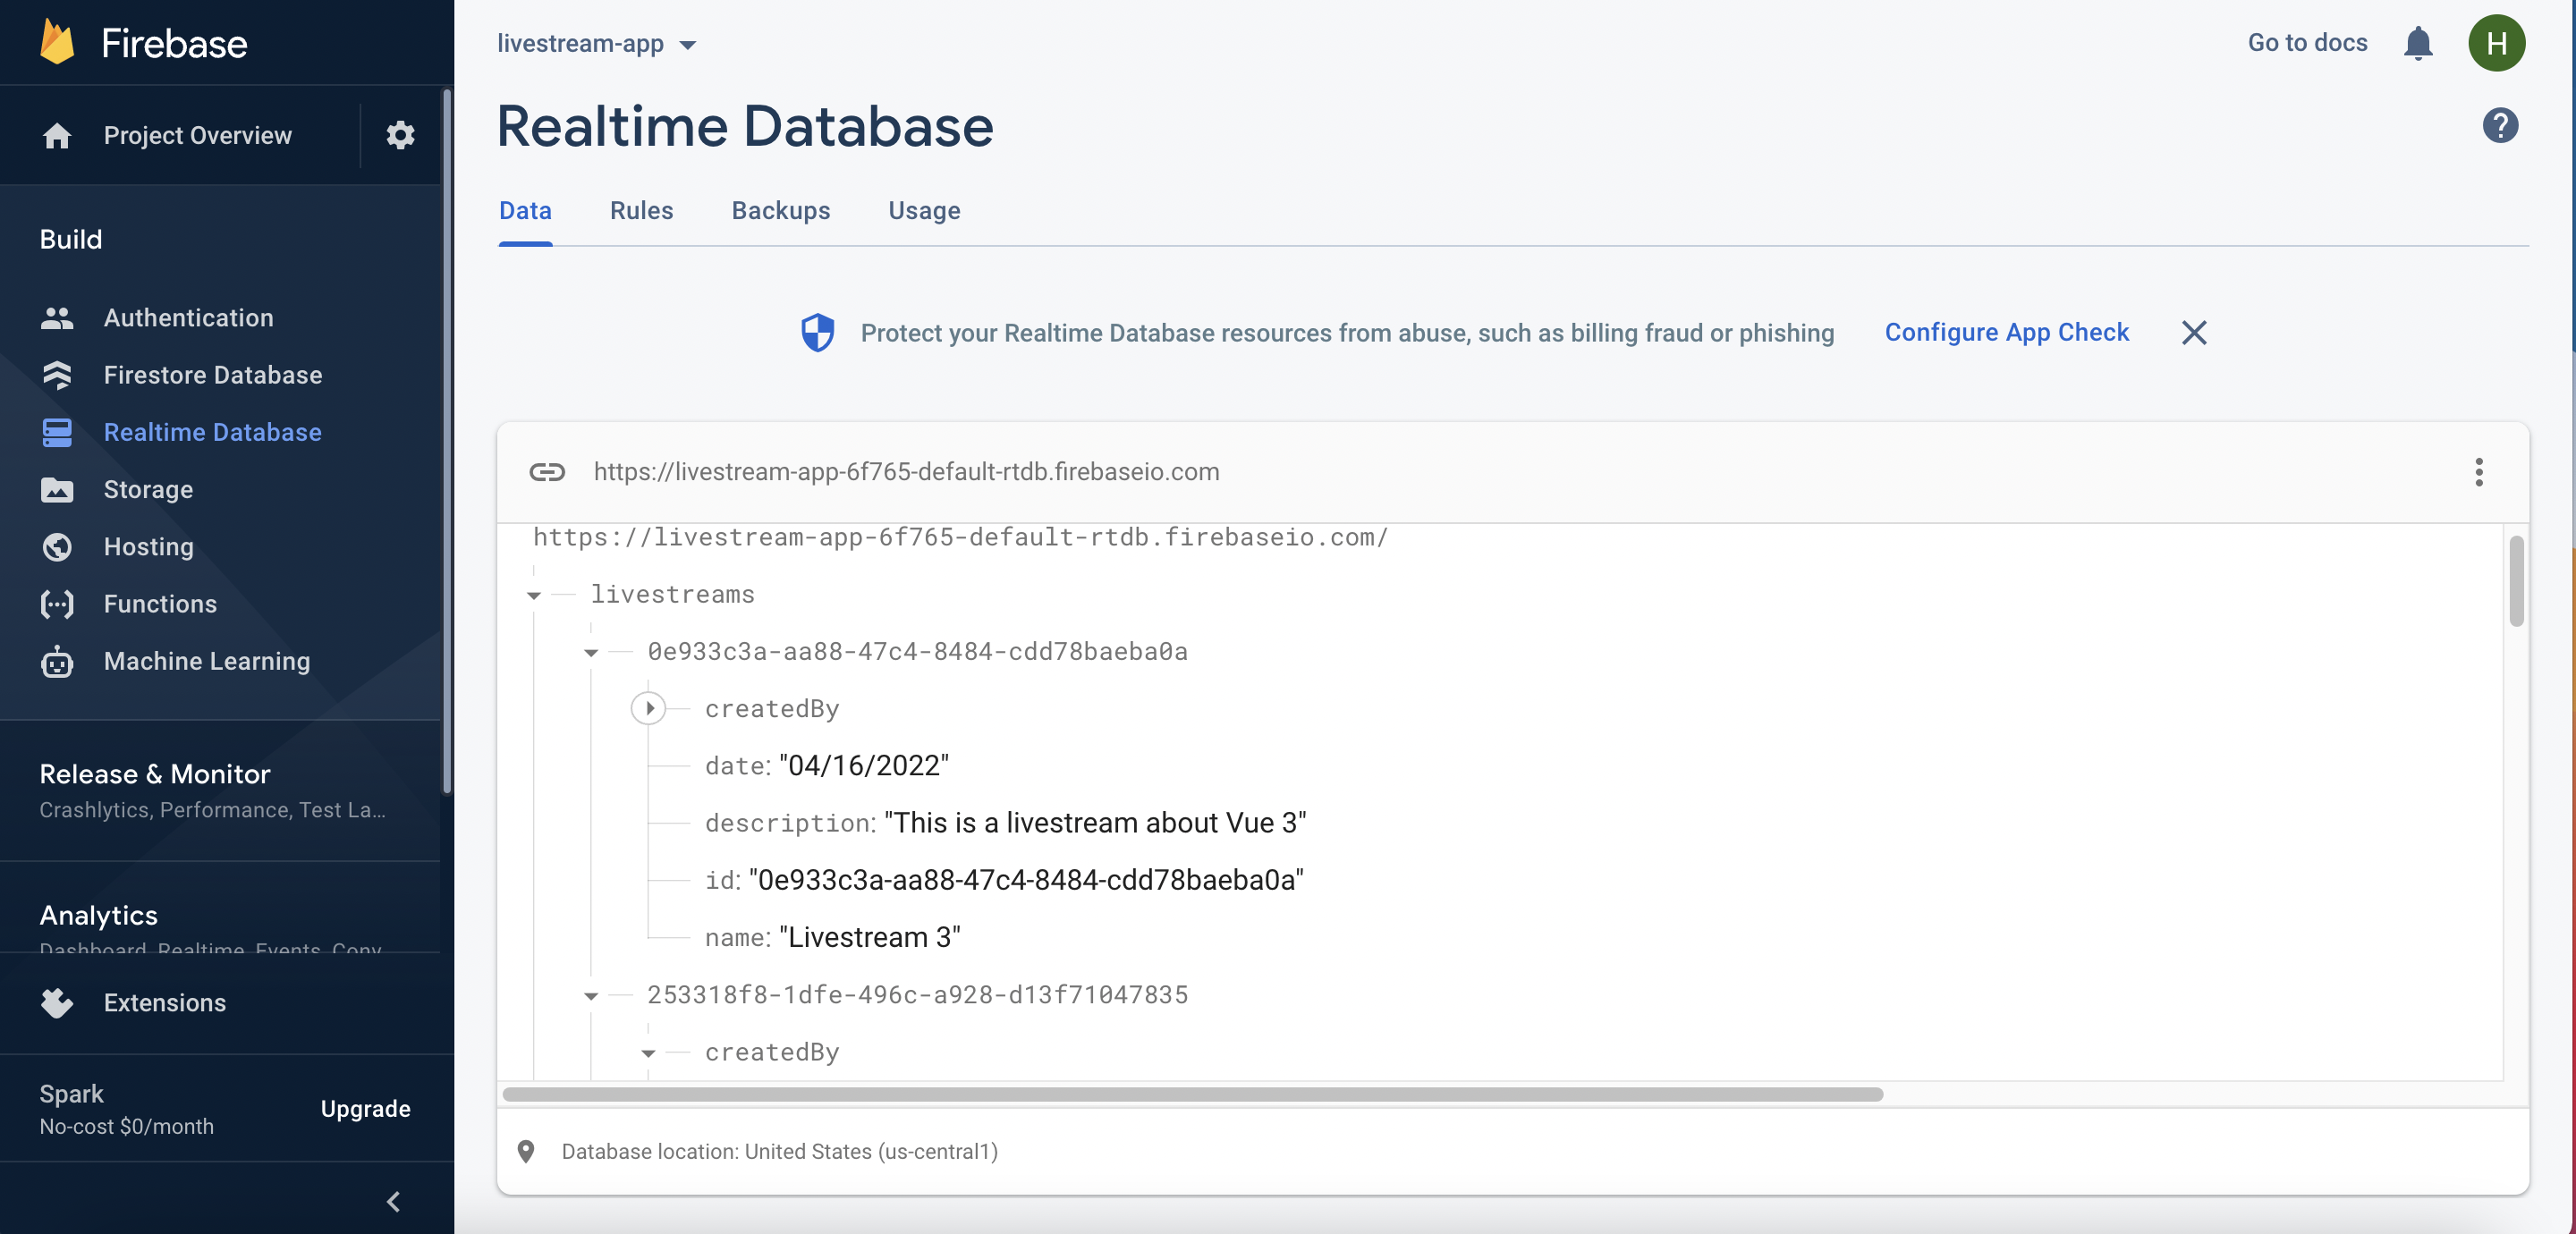This screenshot has height=1234, width=2576.
Task: Click the Upgrade plan button
Action: pyautogui.click(x=365, y=1109)
